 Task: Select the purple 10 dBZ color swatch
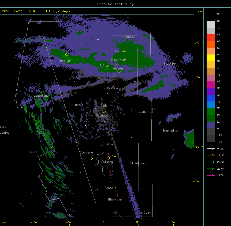[x=211, y=125]
